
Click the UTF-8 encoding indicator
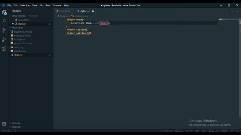tap(189, 131)
